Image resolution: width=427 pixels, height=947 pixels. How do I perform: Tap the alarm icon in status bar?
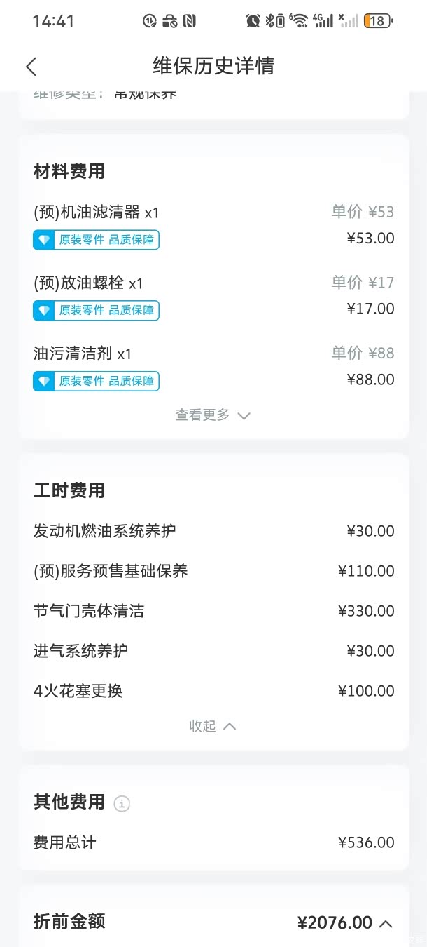pos(253,21)
